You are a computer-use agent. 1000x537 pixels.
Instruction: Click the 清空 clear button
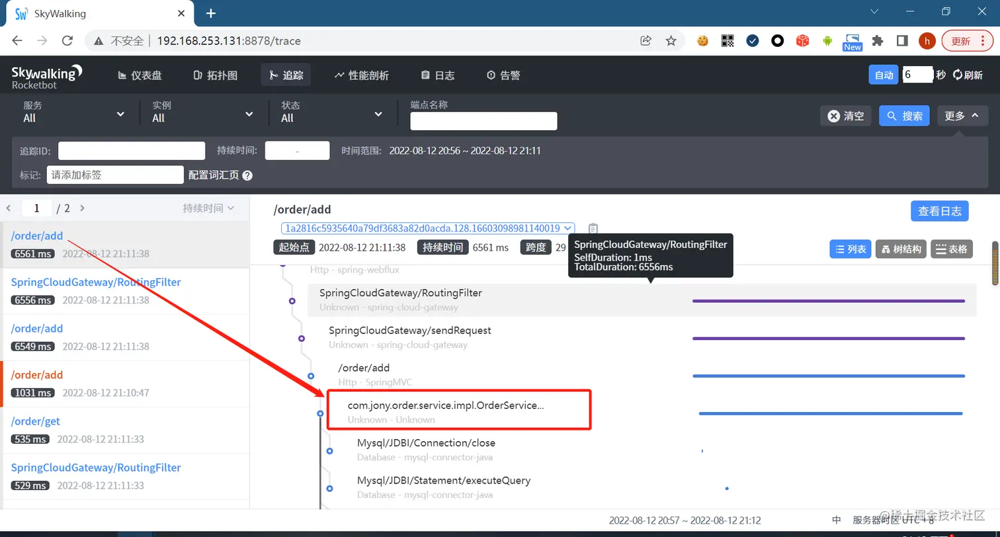pyautogui.click(x=846, y=116)
